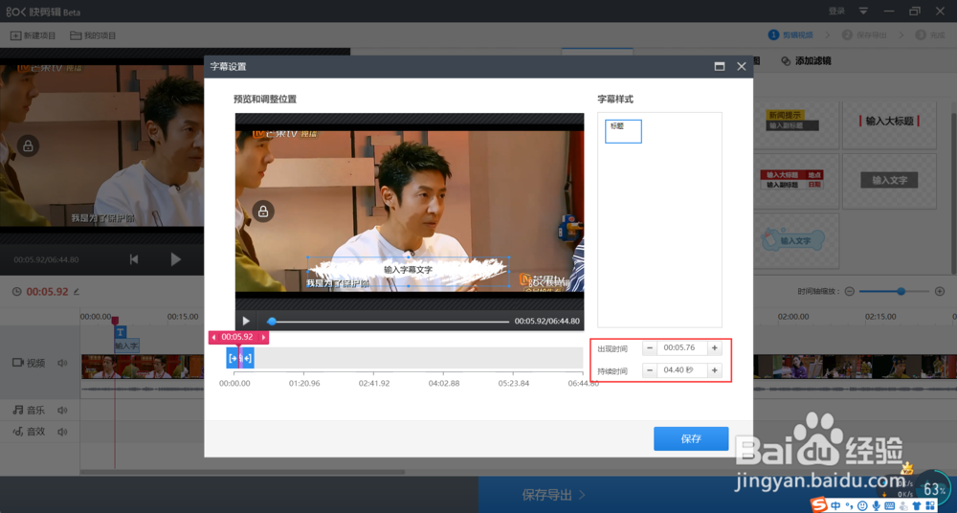Select the T subtitle marker on the timeline
This screenshot has height=513, width=957.
tap(121, 331)
